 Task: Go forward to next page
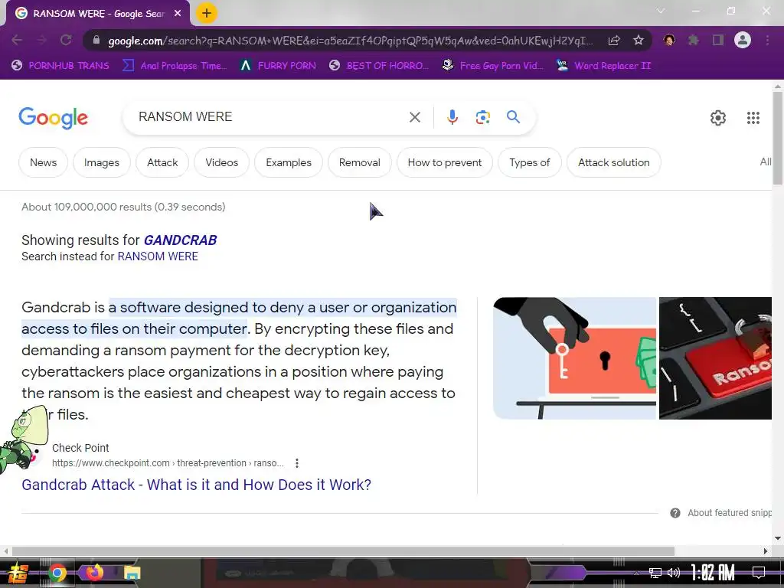[x=41, y=40]
